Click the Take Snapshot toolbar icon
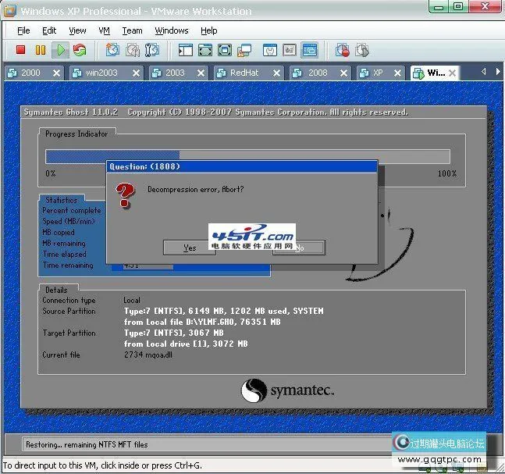Screen dimensions: 505x474 (112, 50)
